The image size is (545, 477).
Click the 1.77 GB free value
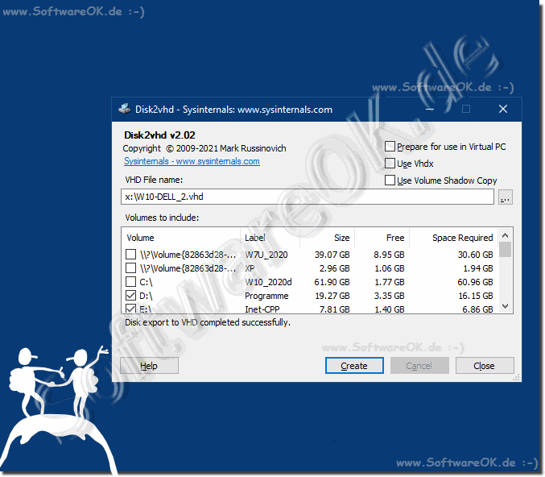[390, 282]
